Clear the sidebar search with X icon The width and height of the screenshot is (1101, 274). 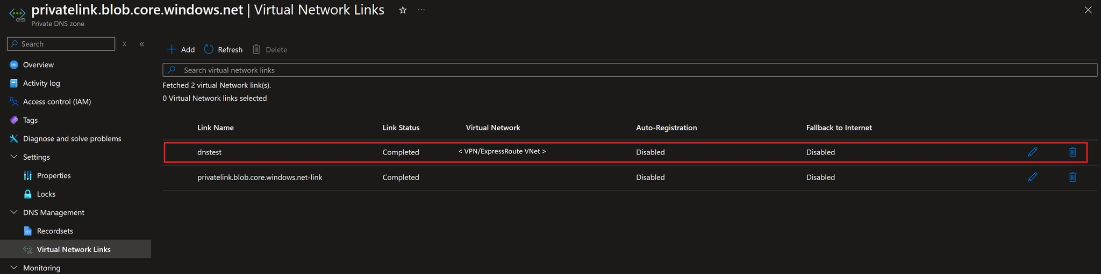124,44
